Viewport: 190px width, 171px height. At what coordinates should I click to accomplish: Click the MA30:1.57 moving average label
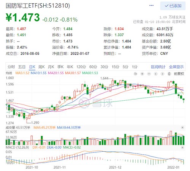coord(73,73)
